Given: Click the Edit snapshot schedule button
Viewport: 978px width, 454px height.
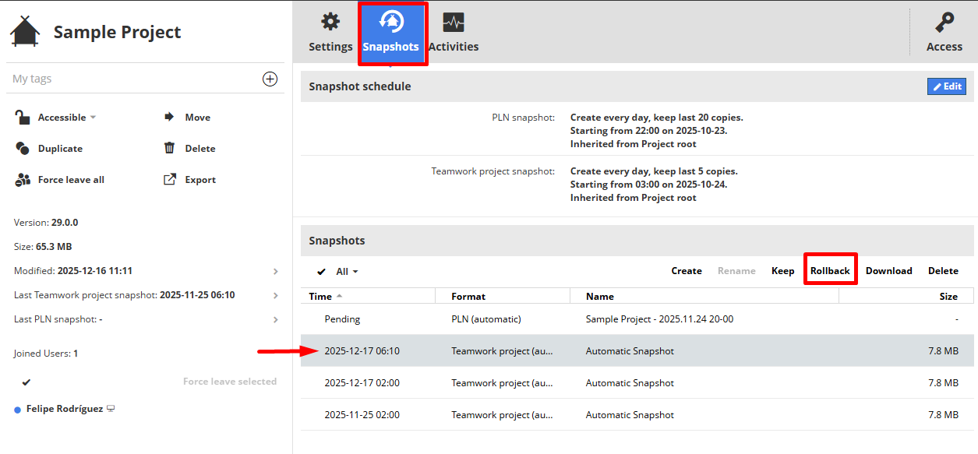Looking at the screenshot, I should [x=946, y=86].
